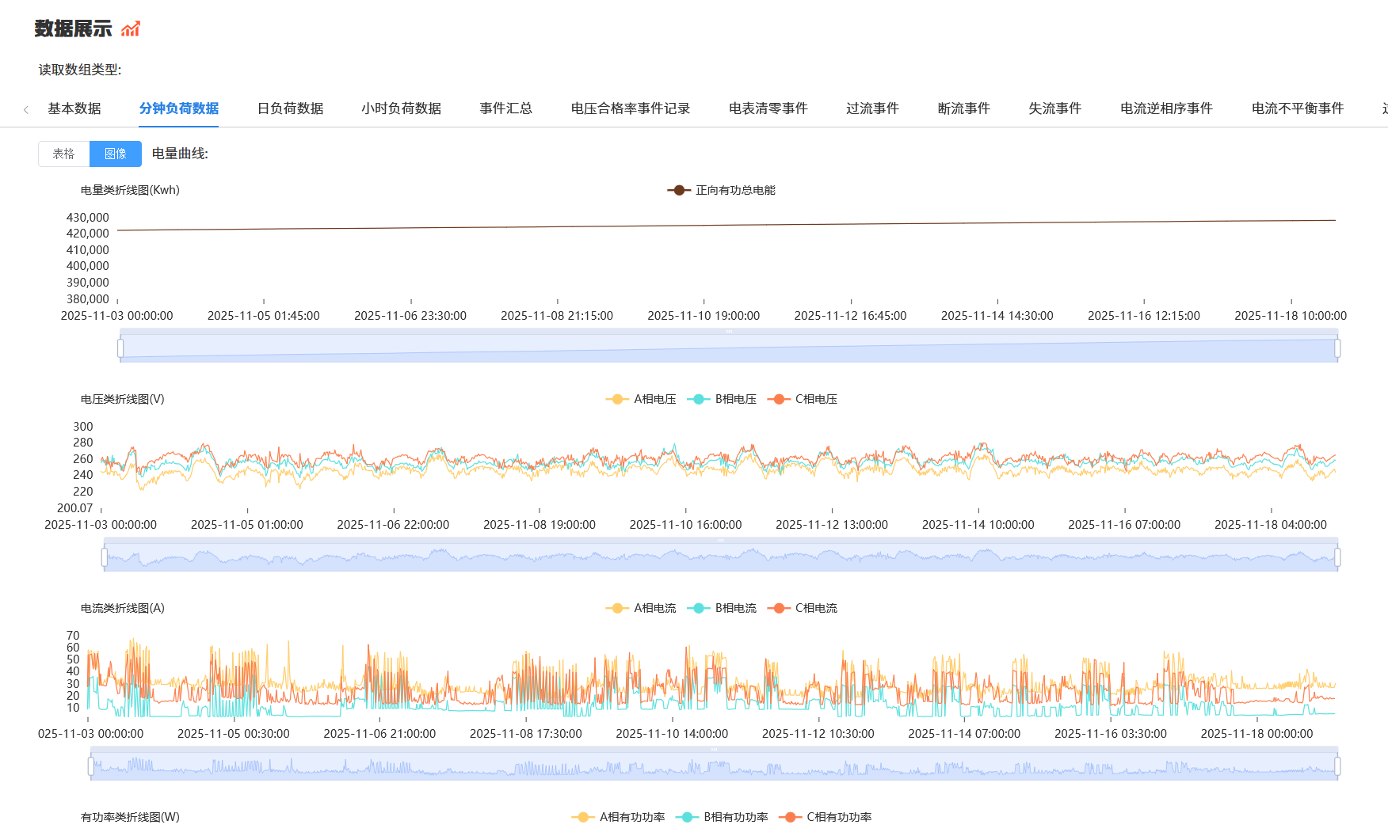Open the 日负荷数据 tab
This screenshot has height=836, width=1388.
[290, 108]
